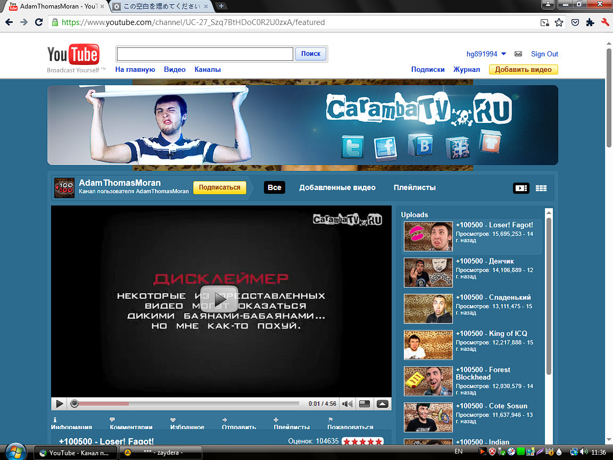Open the На главную link
613x460 pixels.
pyautogui.click(x=135, y=70)
